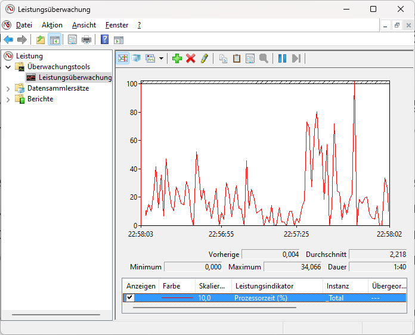Select Leistungsüberwachung in the tree
Image resolution: width=415 pixels, height=335 pixels.
point(75,77)
